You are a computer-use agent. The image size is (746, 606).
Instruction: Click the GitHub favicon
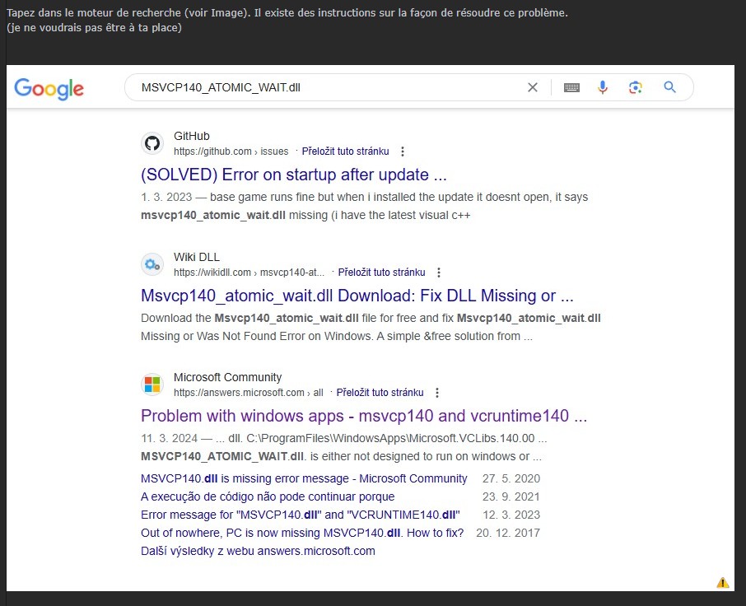(152, 143)
